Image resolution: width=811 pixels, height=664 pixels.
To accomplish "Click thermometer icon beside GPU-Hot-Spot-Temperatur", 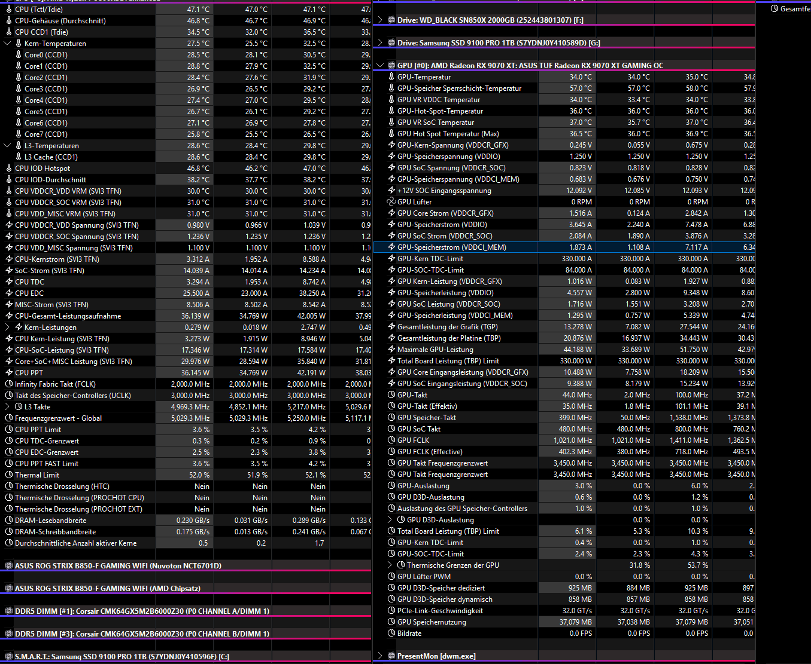I will tap(391, 111).
